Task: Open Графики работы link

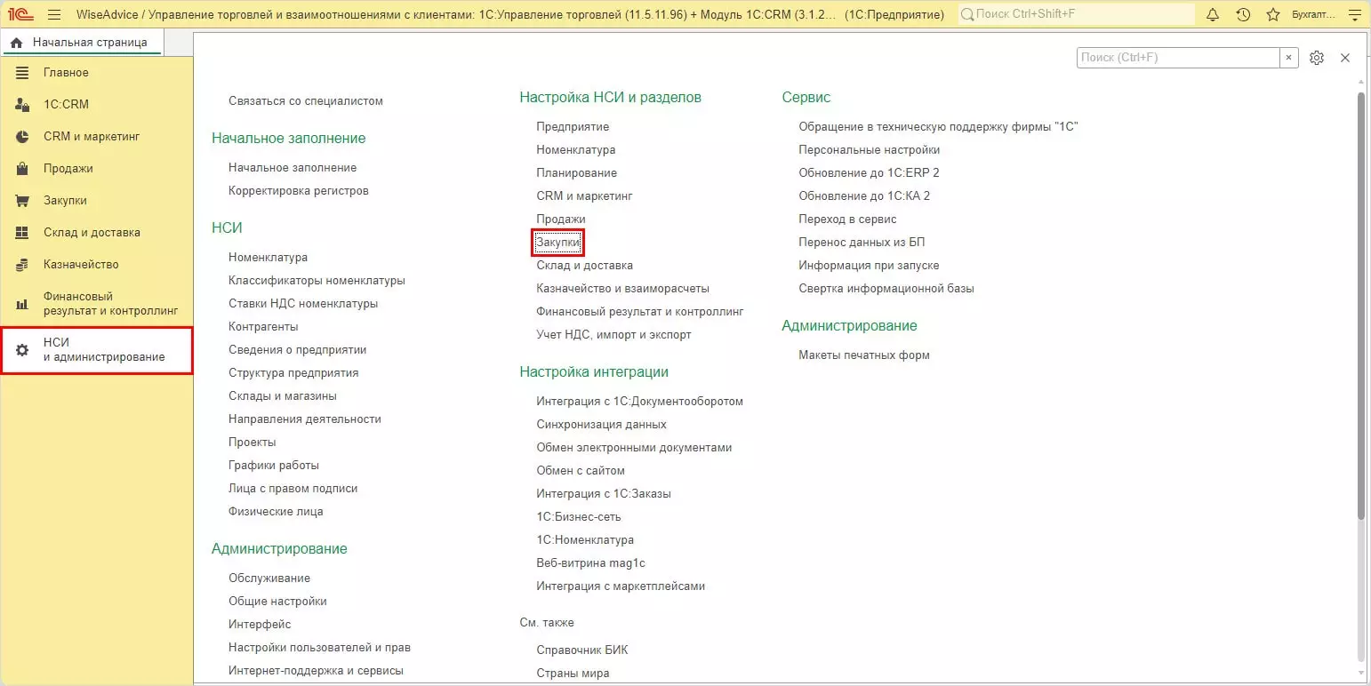Action: (274, 466)
